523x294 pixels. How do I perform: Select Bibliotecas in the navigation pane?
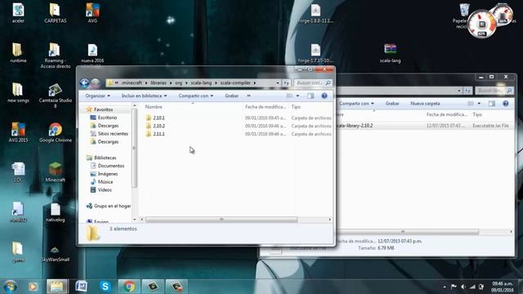pyautogui.click(x=105, y=158)
